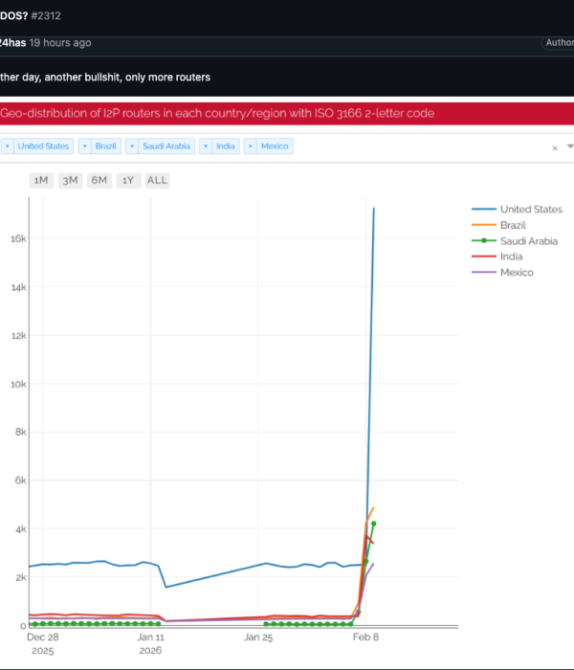
Task: Remove the United States tag
Action: (x=8, y=146)
